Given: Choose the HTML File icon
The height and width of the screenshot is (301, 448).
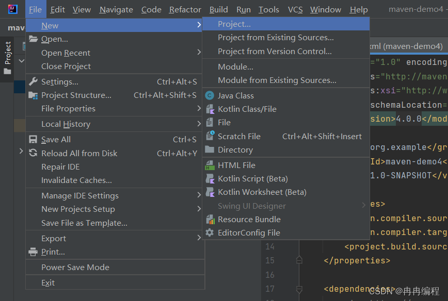Looking at the screenshot, I should (x=210, y=165).
